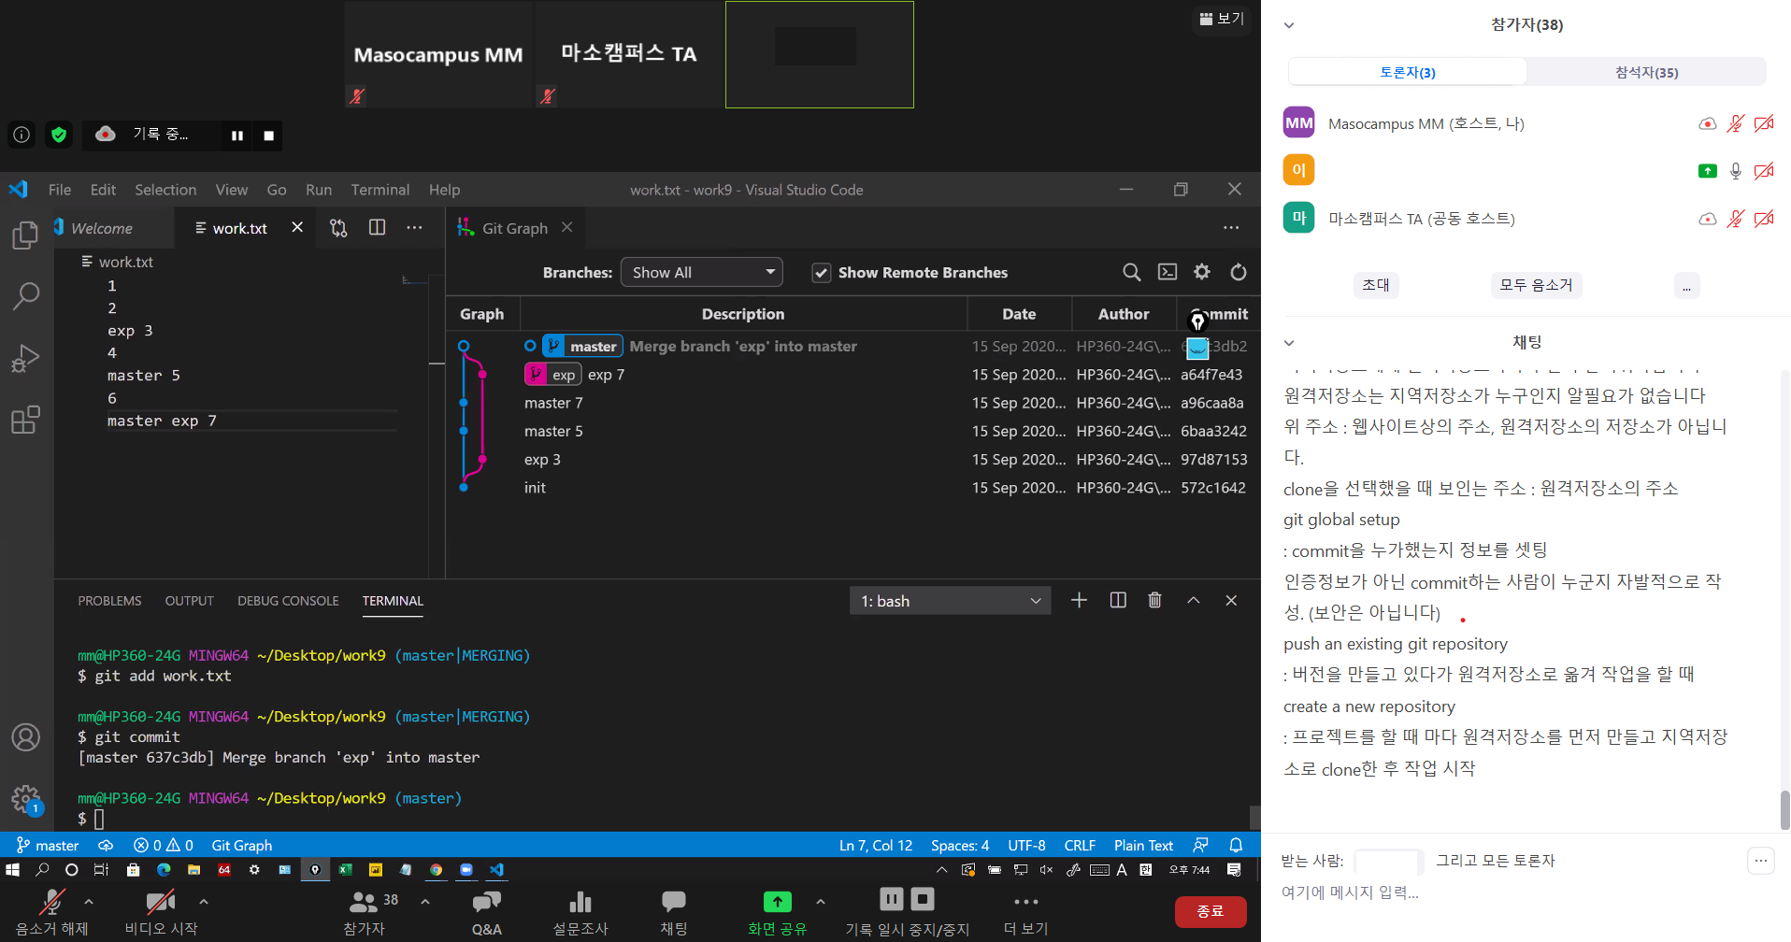
Task: Click the mute all button
Action: point(1535,285)
